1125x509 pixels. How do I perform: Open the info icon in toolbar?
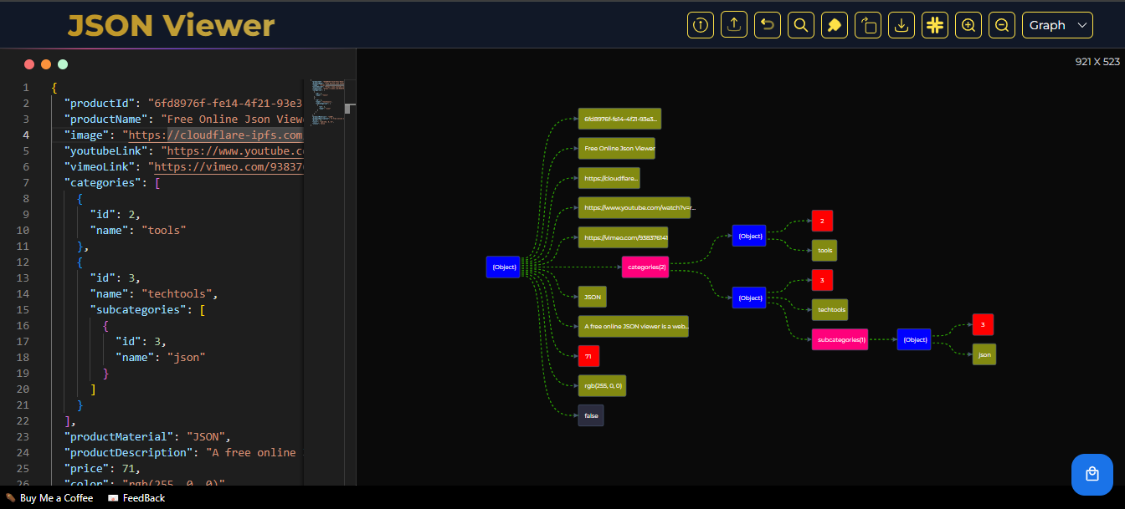point(701,25)
